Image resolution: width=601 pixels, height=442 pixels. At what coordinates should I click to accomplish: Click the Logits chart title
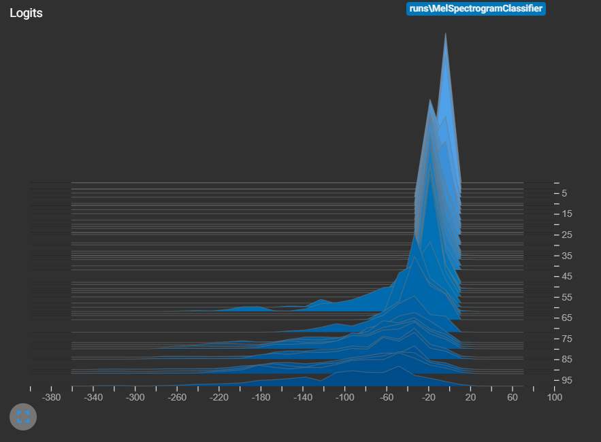point(26,14)
